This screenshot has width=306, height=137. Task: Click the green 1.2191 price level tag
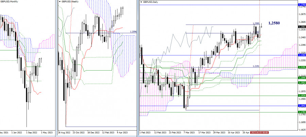[x=302, y=67]
